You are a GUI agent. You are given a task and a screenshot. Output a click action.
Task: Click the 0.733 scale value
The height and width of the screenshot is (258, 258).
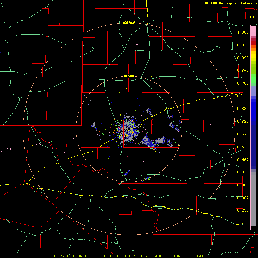(x=243, y=96)
